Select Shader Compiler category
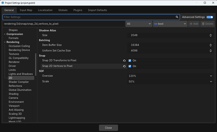 (x=19, y=82)
